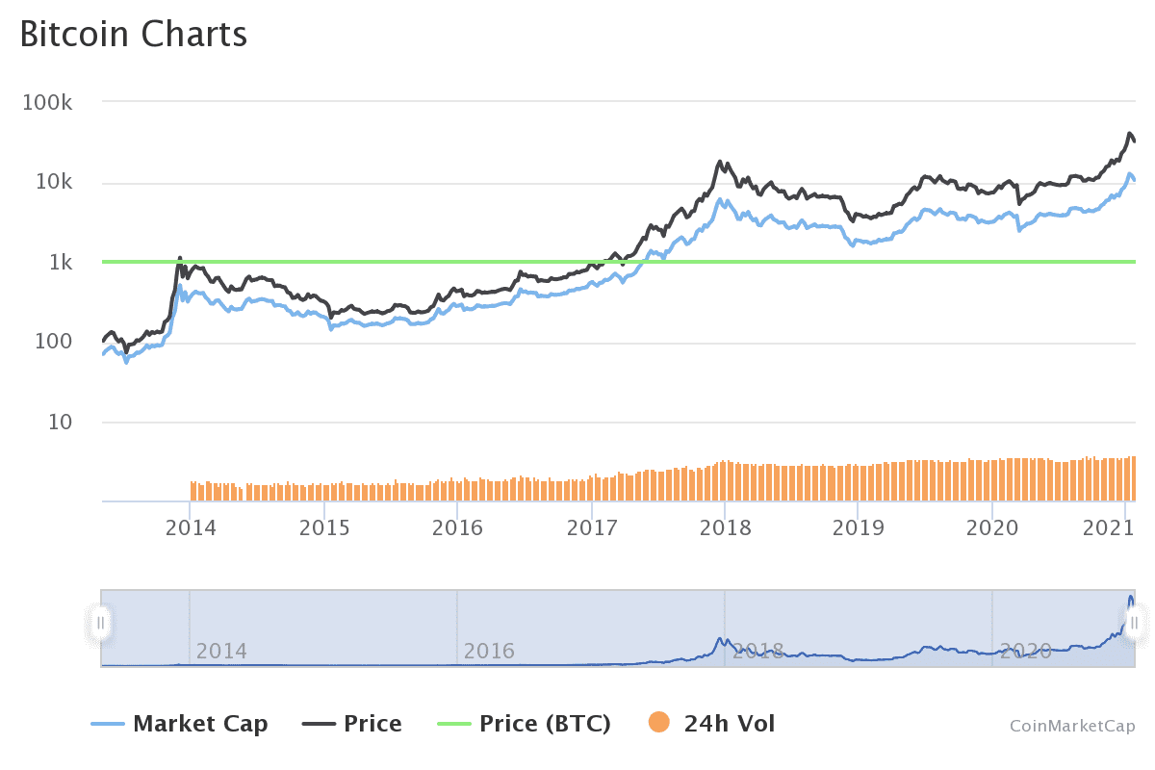The image size is (1155, 770).
Task: Click the right navigator range handle
Action: point(1134,623)
